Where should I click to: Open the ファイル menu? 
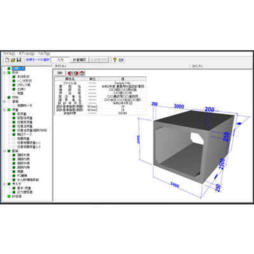[x=9, y=54]
